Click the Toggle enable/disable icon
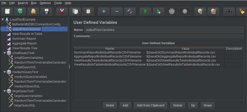The height and width of the screenshot is (112, 247). coord(130,11)
